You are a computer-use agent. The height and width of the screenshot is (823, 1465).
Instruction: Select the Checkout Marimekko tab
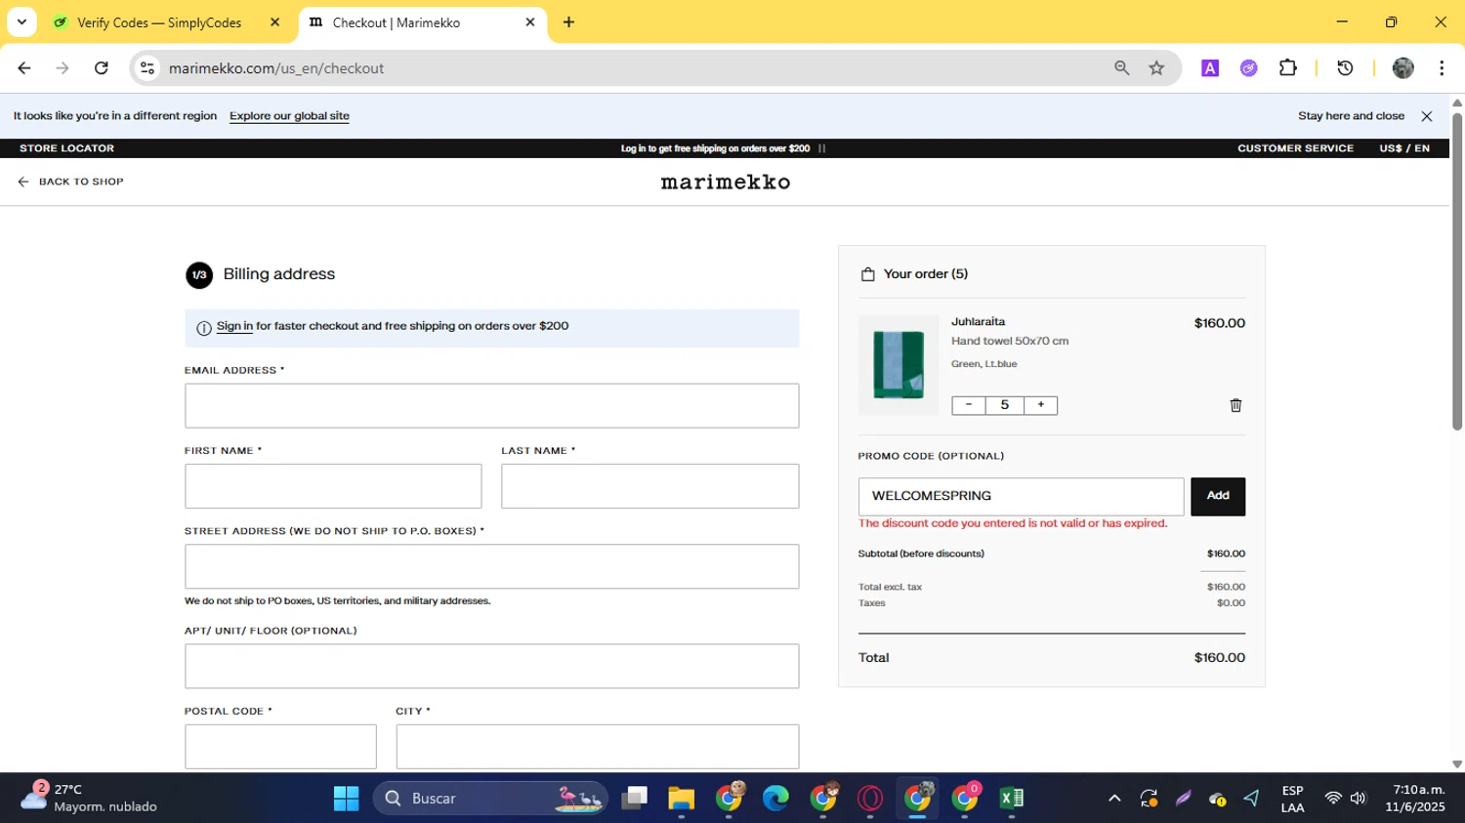click(x=422, y=22)
